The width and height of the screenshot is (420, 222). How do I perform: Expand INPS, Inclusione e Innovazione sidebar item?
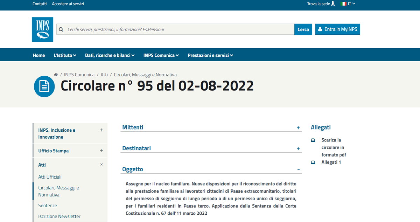[101, 130]
